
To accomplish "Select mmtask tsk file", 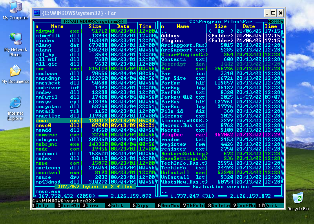I will pos(95,111).
